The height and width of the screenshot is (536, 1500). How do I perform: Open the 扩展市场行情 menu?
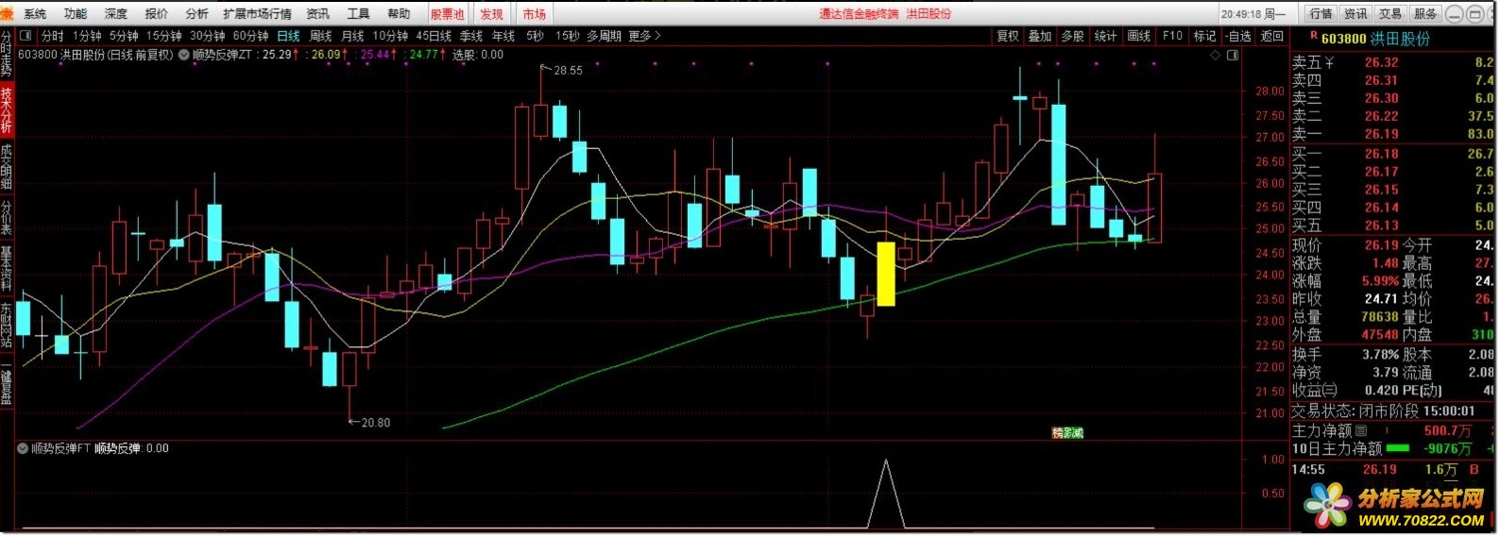[258, 13]
